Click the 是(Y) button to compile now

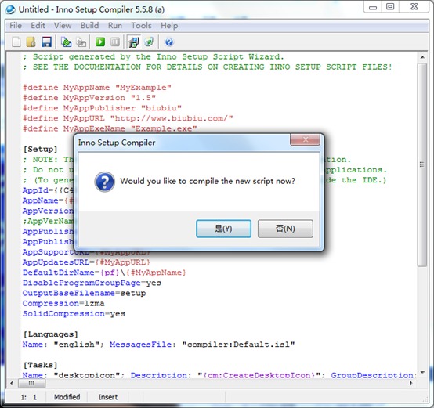(x=223, y=229)
